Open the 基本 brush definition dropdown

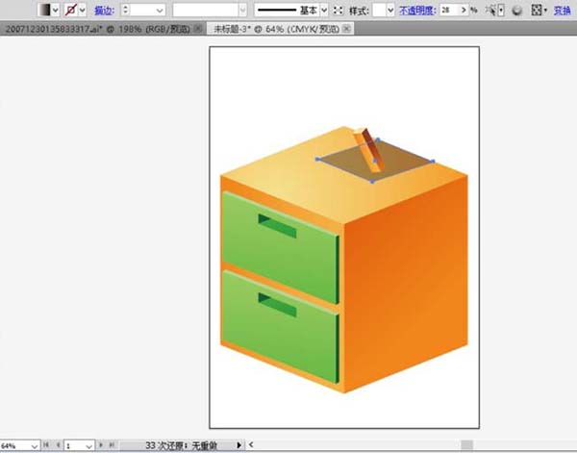tap(324, 11)
